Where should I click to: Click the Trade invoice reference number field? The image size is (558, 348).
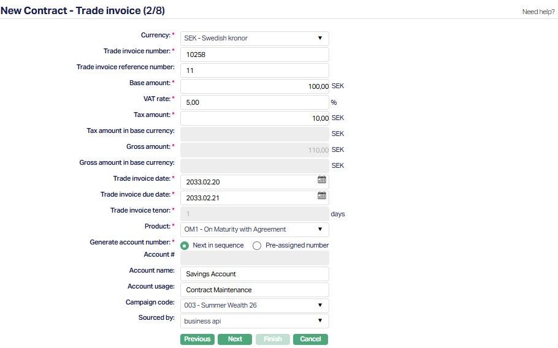tap(254, 70)
